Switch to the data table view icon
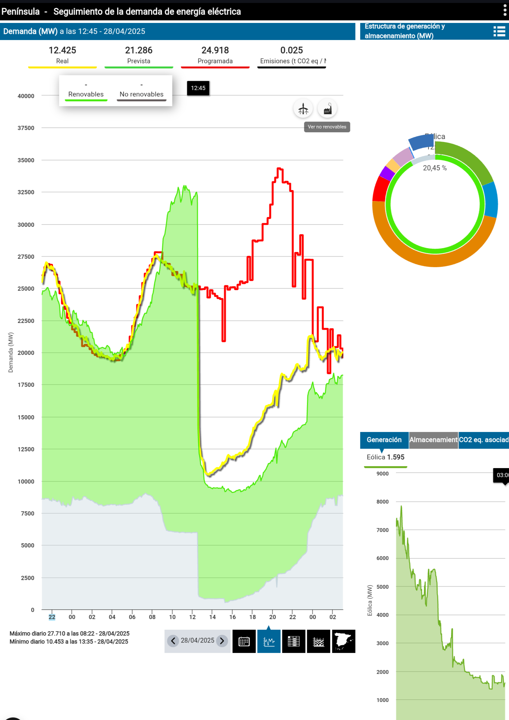The image size is (509, 720). point(294,641)
